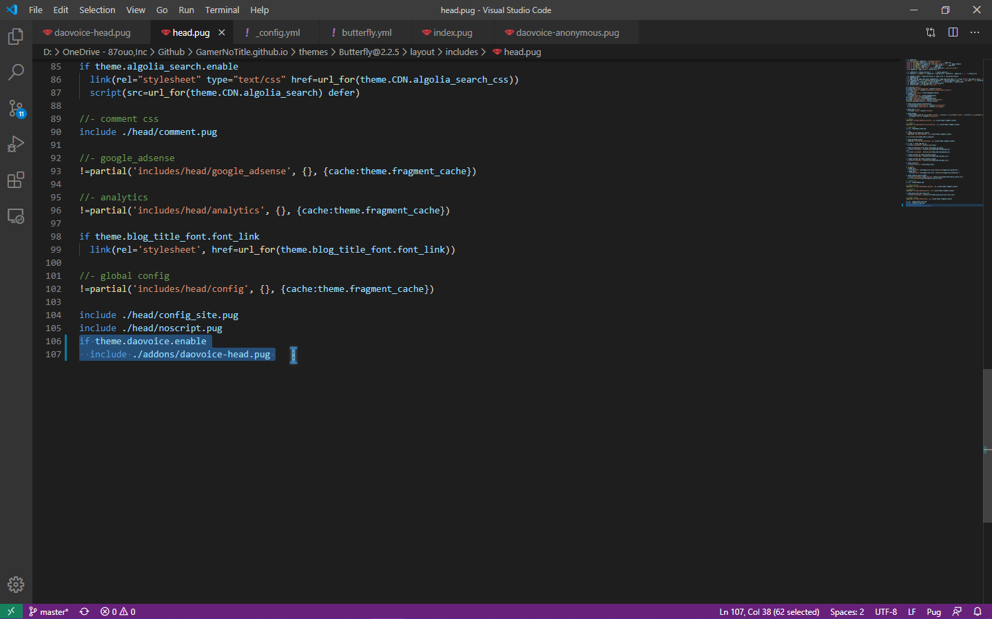Viewport: 992px width, 619px height.
Task: Open the Search view icon
Action: (x=15, y=72)
